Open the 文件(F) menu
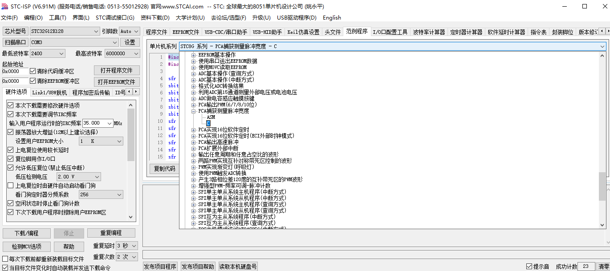 tap(9, 18)
